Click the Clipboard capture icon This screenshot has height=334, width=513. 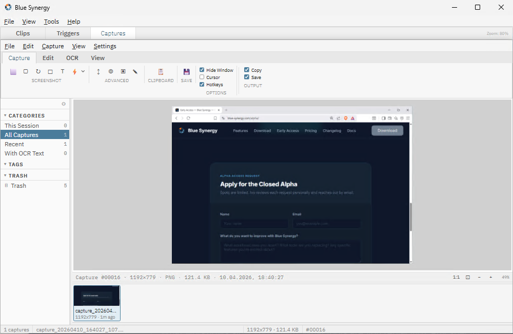pyautogui.click(x=161, y=72)
